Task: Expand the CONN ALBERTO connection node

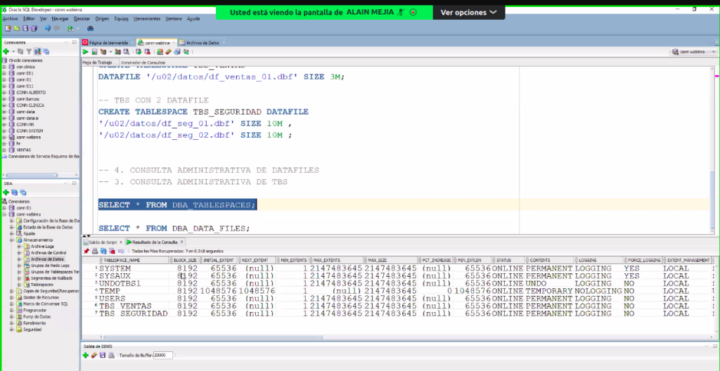Action: (x=4, y=92)
